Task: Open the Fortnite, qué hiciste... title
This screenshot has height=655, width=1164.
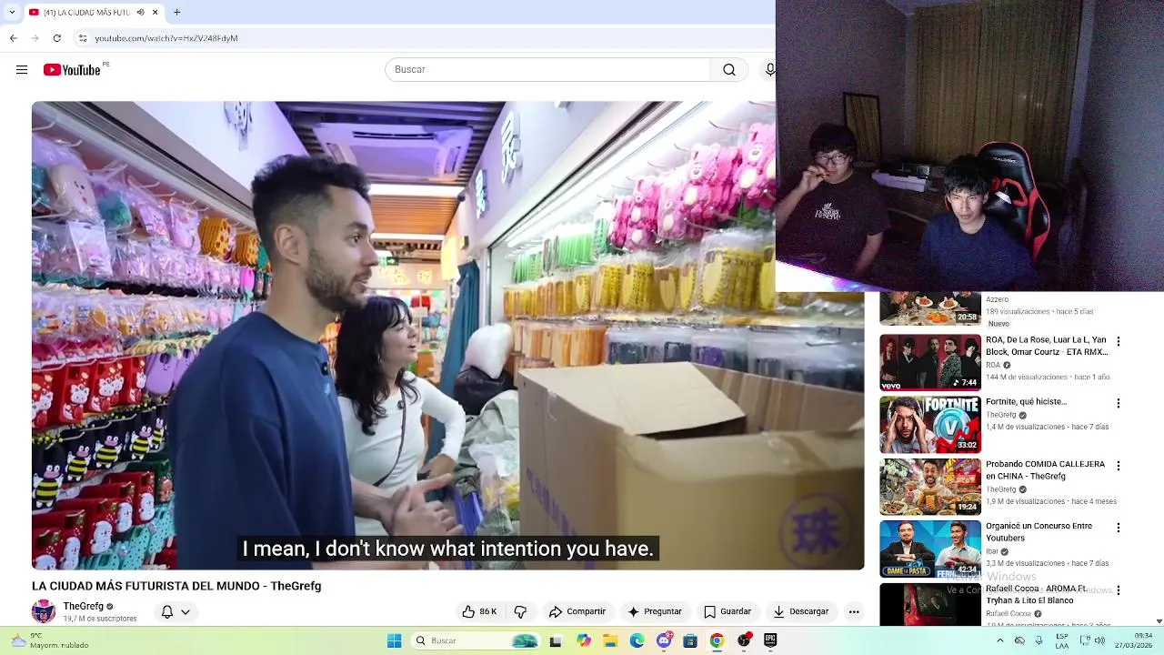Action: click(x=1026, y=402)
